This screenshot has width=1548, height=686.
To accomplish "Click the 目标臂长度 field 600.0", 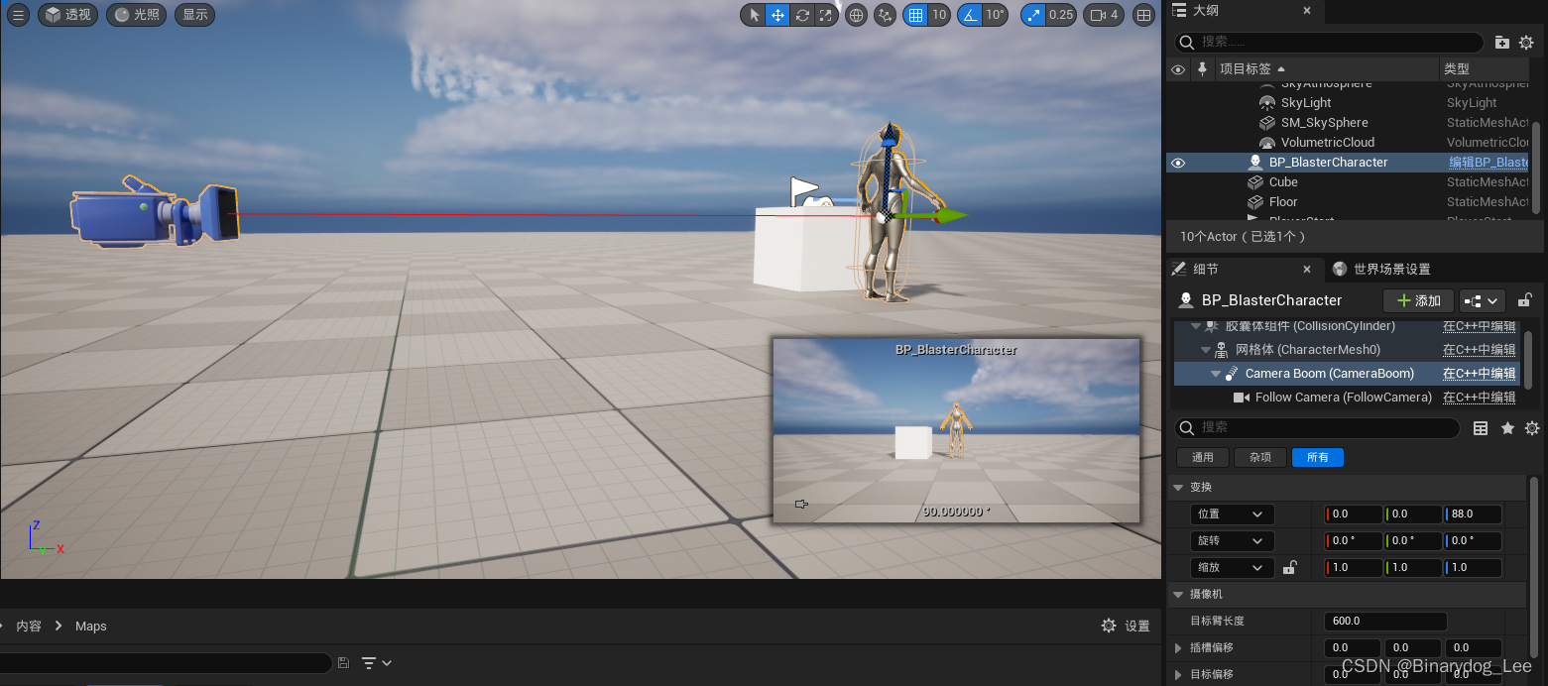I will [x=1385, y=621].
